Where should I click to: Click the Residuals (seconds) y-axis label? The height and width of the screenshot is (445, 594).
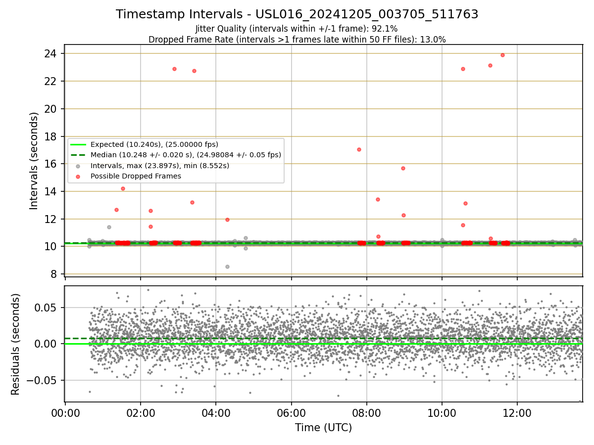tap(15, 344)
